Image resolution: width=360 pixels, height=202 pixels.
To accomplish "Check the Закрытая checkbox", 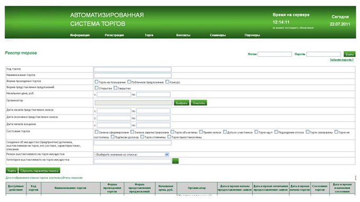I will (x=115, y=88).
